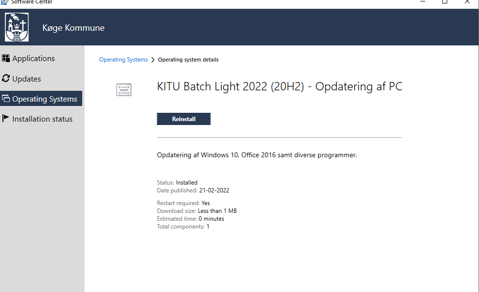Open the Applications section label
The image size is (479, 292).
coord(33,59)
